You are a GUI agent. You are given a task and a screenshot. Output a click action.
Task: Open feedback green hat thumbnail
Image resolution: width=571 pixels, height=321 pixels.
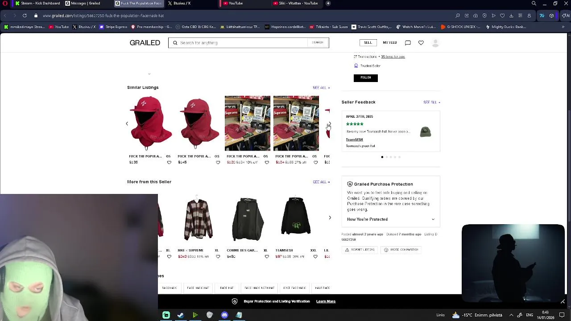425,132
